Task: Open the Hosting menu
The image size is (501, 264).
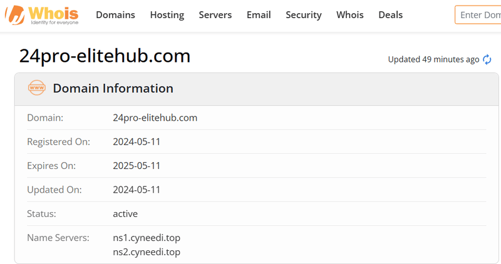Action: point(167,15)
